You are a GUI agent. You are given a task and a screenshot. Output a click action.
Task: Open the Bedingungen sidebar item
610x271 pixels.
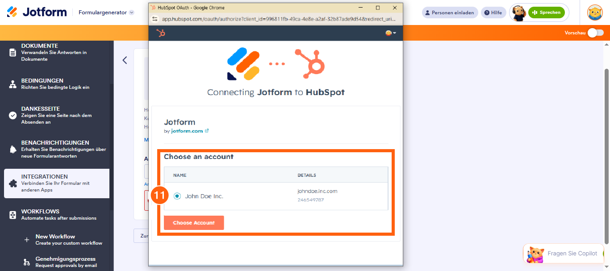point(57,84)
